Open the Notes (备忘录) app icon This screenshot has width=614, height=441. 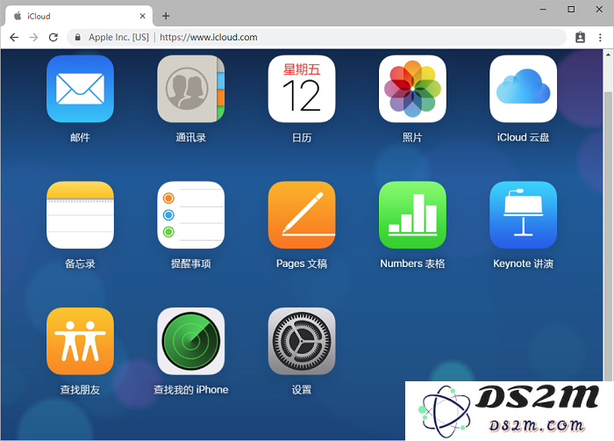pos(80,215)
